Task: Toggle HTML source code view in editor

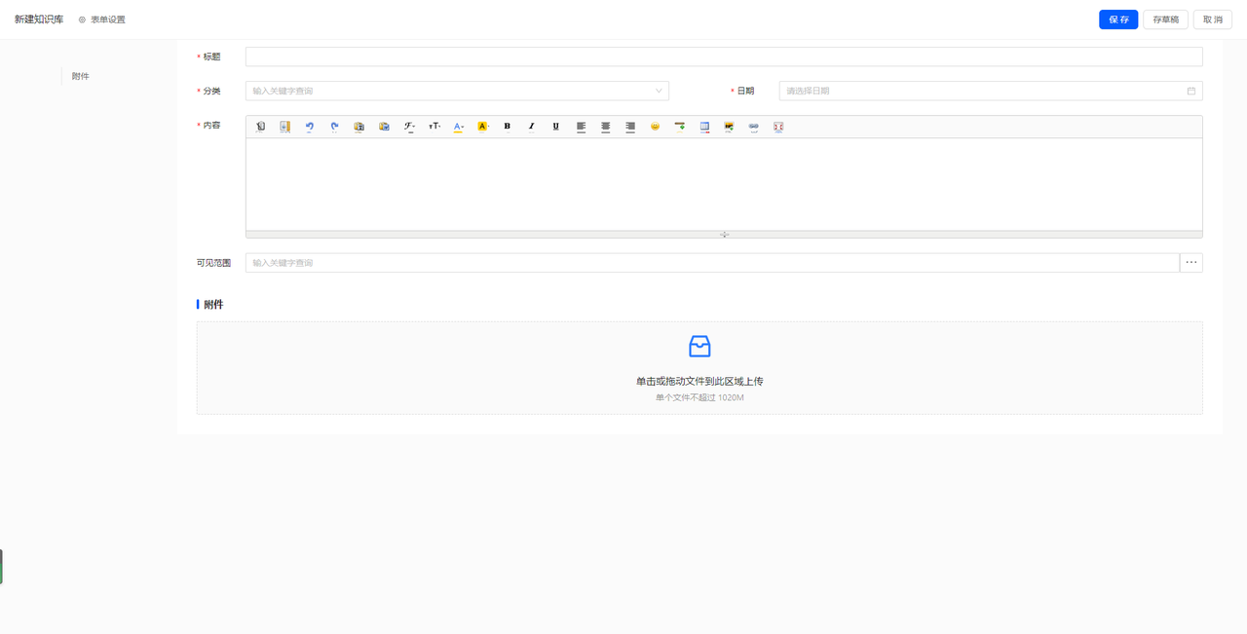Action: pyautogui.click(x=260, y=127)
